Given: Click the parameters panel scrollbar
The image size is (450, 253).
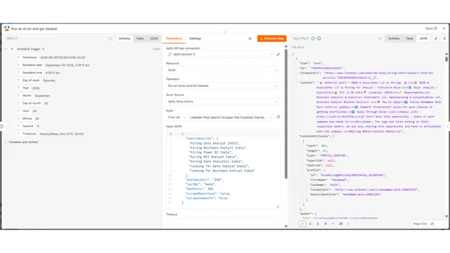Looking at the screenshot, I should click(286, 113).
